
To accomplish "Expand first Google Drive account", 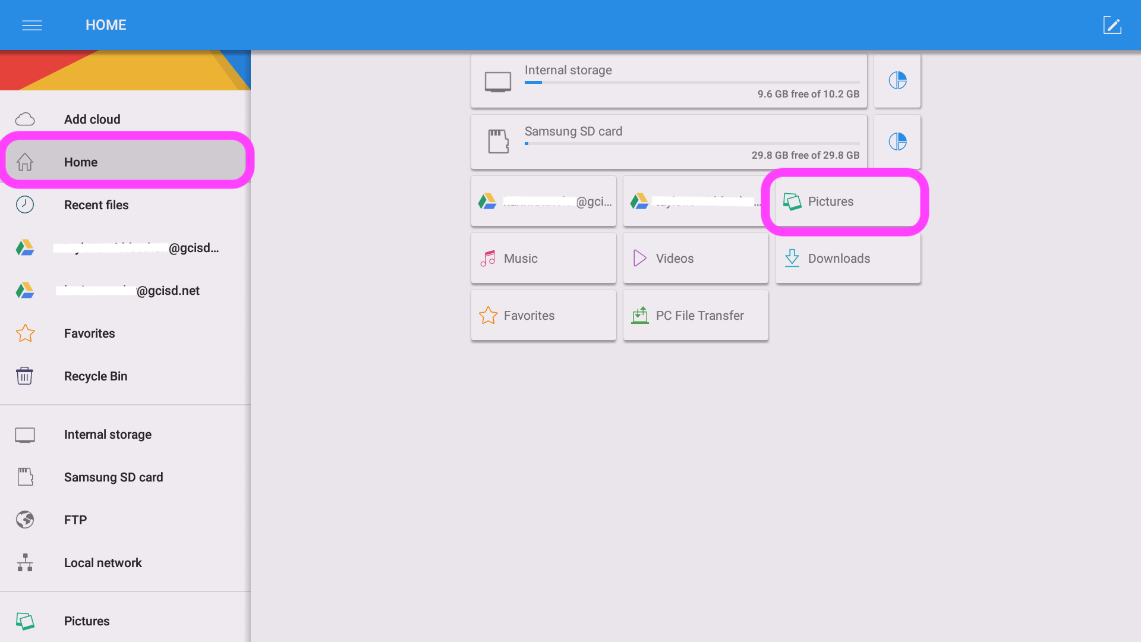I will point(125,248).
